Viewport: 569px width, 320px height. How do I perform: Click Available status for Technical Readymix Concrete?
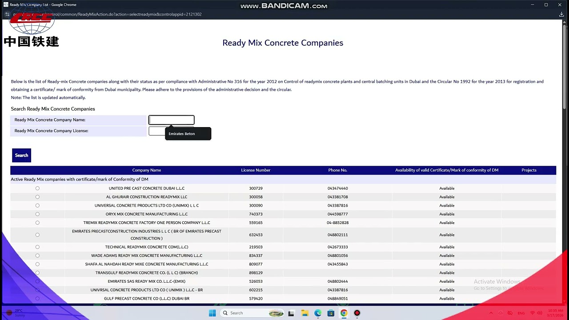pyautogui.click(x=447, y=247)
